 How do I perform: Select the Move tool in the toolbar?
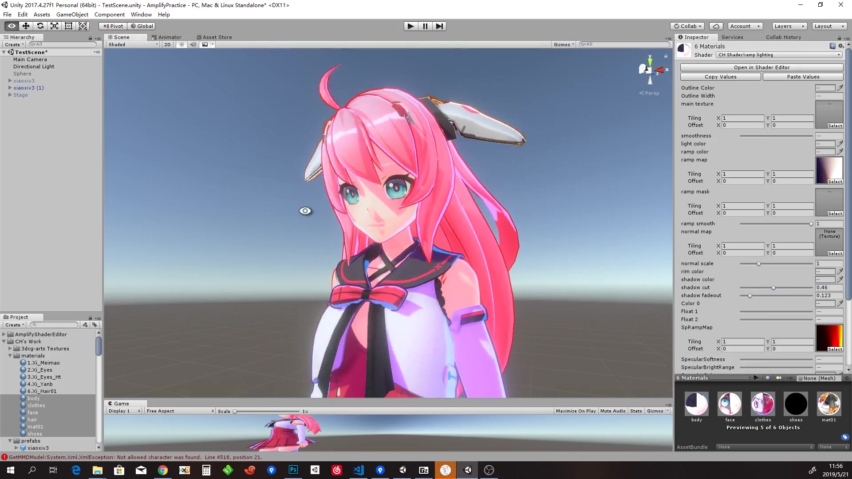pyautogui.click(x=25, y=26)
